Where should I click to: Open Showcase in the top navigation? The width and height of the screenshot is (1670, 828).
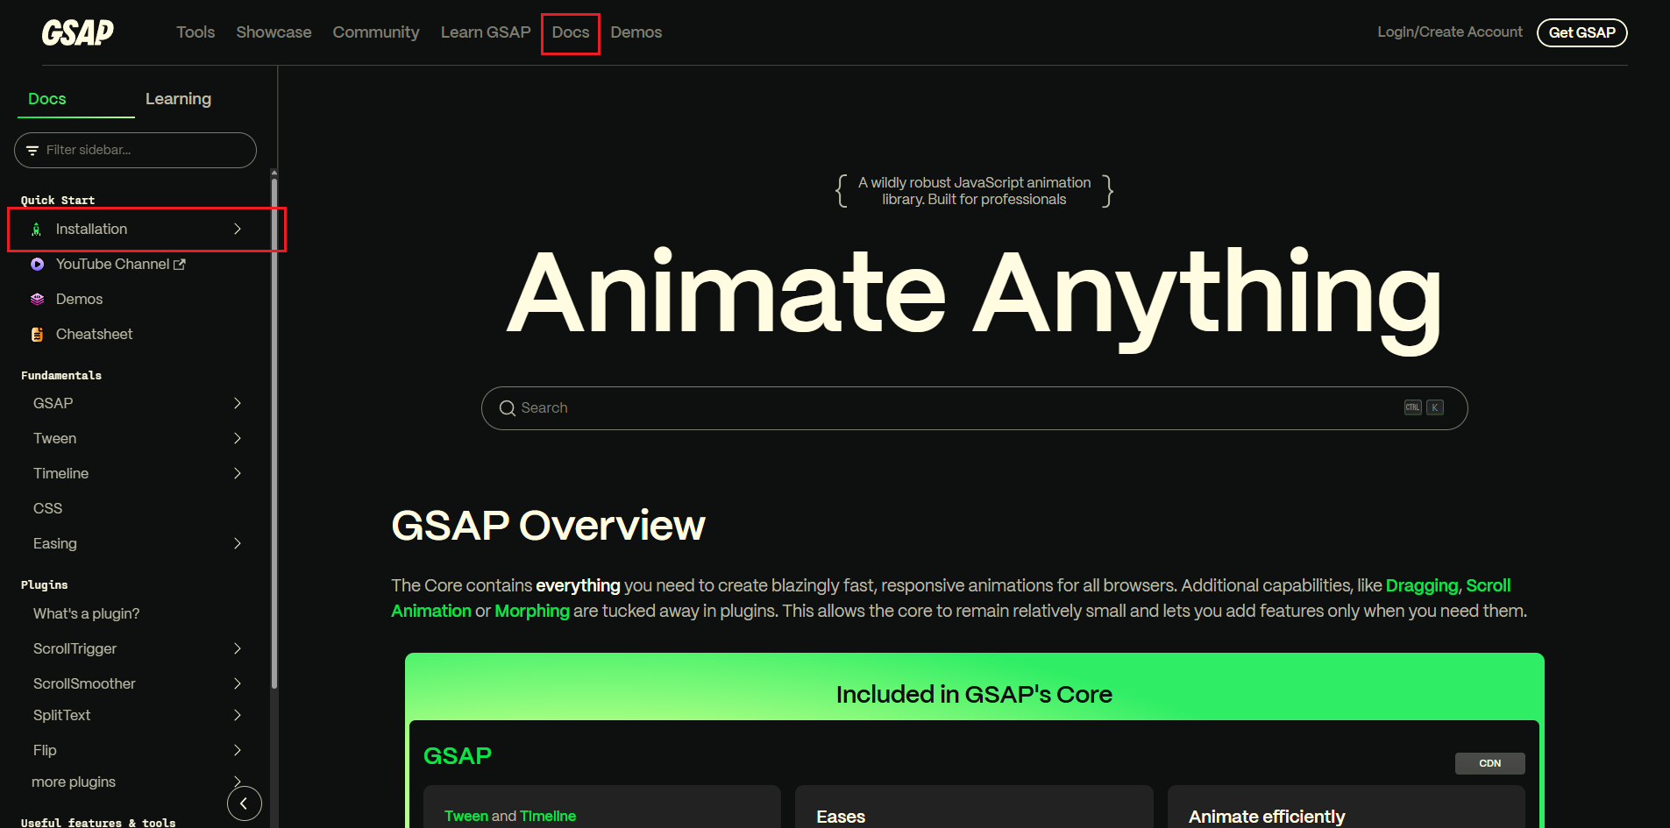[274, 32]
